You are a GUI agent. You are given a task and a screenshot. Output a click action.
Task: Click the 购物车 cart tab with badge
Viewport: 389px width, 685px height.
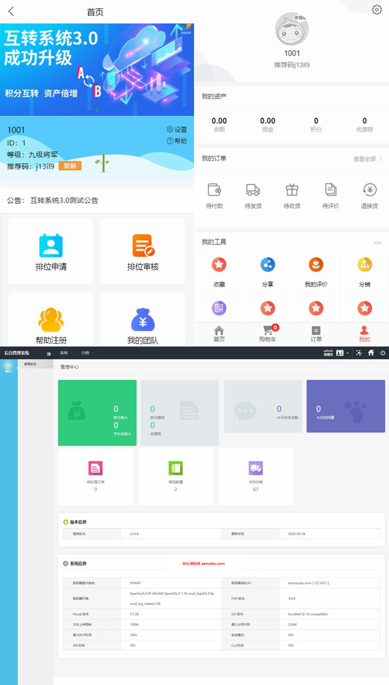[x=267, y=334]
